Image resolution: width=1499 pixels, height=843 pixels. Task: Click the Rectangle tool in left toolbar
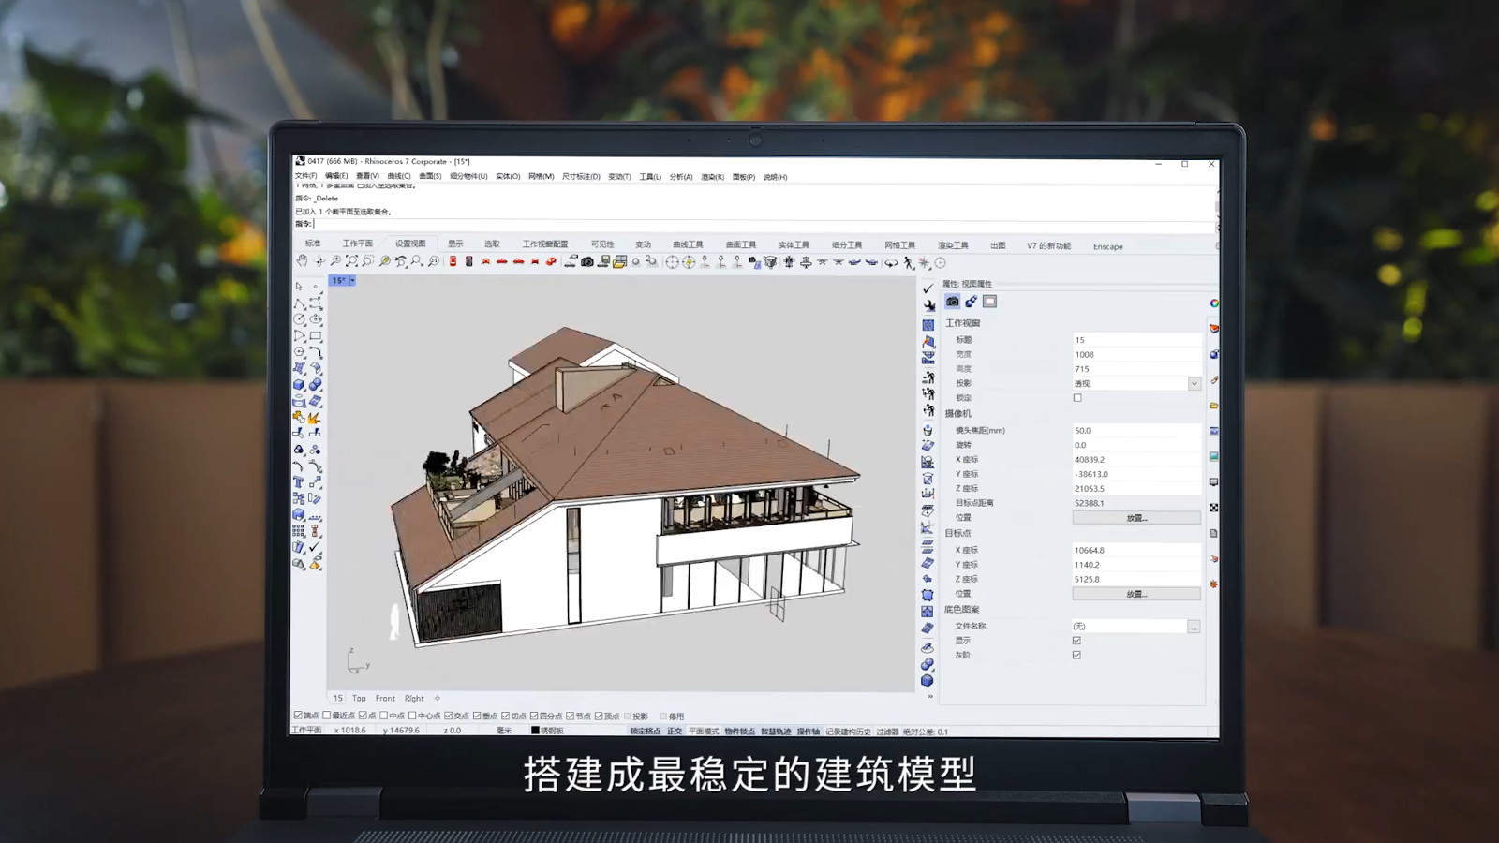click(x=315, y=335)
